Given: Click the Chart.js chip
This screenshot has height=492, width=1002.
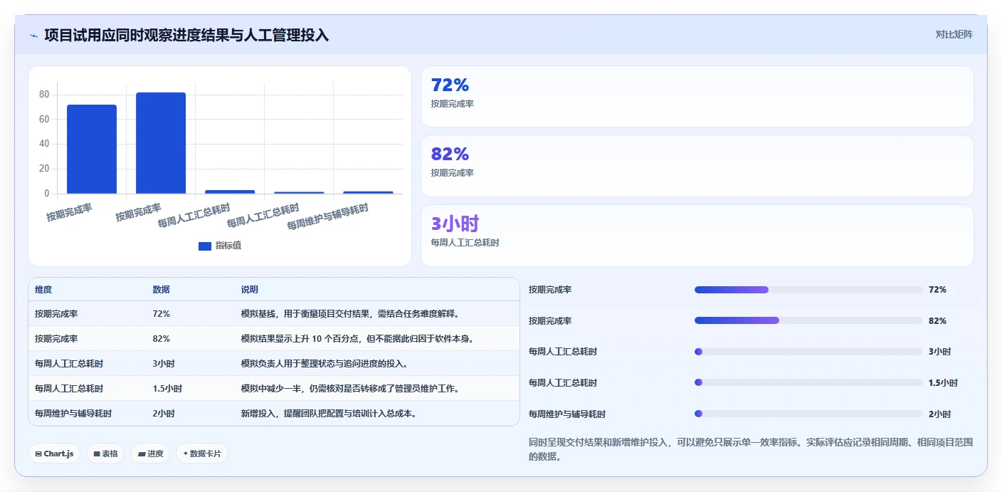Looking at the screenshot, I should pyautogui.click(x=54, y=454).
